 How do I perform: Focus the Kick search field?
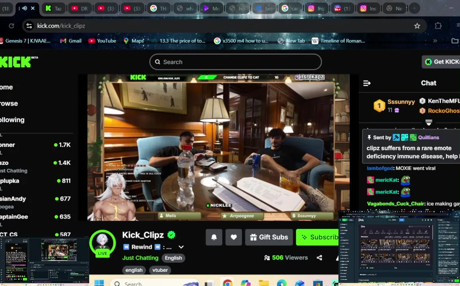(x=236, y=62)
